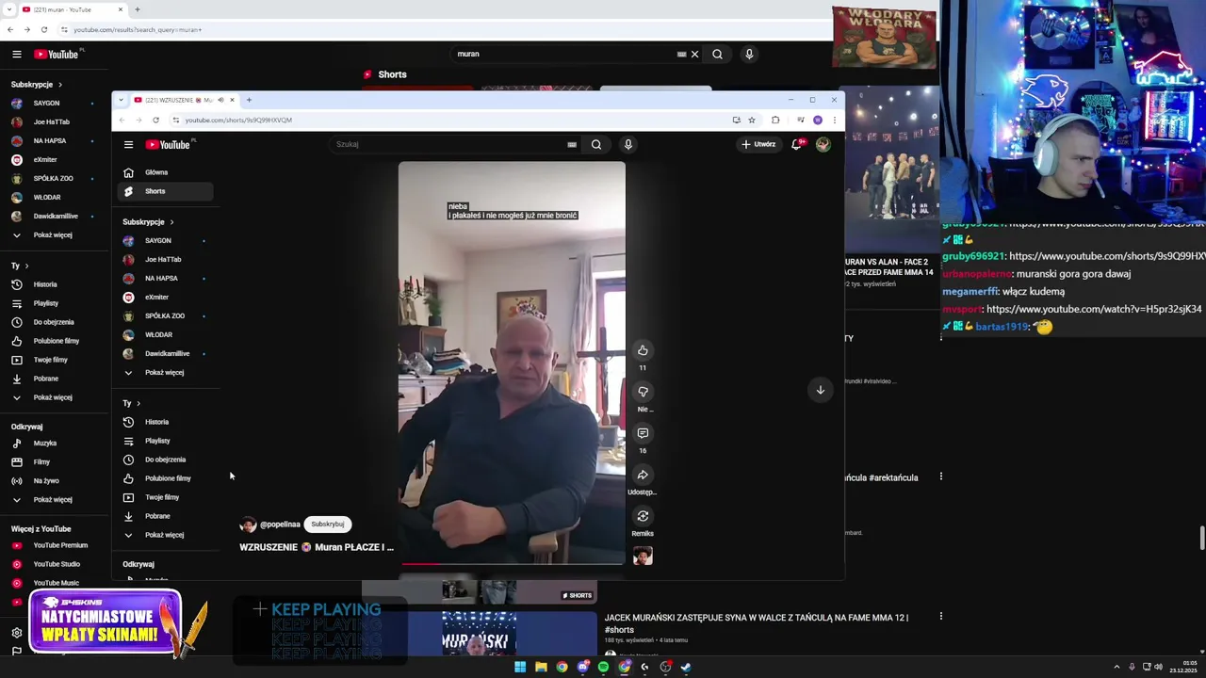Open Do obejrzenia in front window sidebar
The width and height of the screenshot is (1206, 678).
(x=165, y=460)
